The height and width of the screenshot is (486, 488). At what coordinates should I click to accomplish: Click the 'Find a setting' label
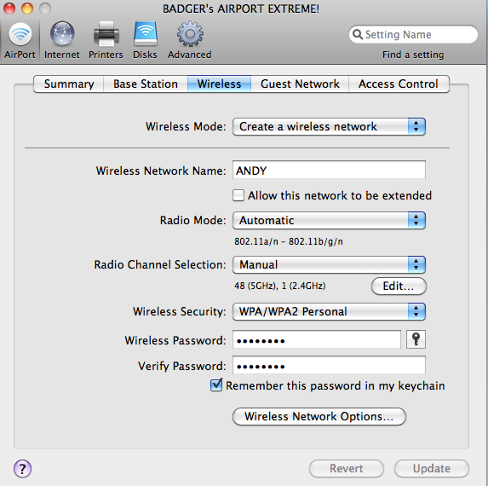(x=413, y=55)
